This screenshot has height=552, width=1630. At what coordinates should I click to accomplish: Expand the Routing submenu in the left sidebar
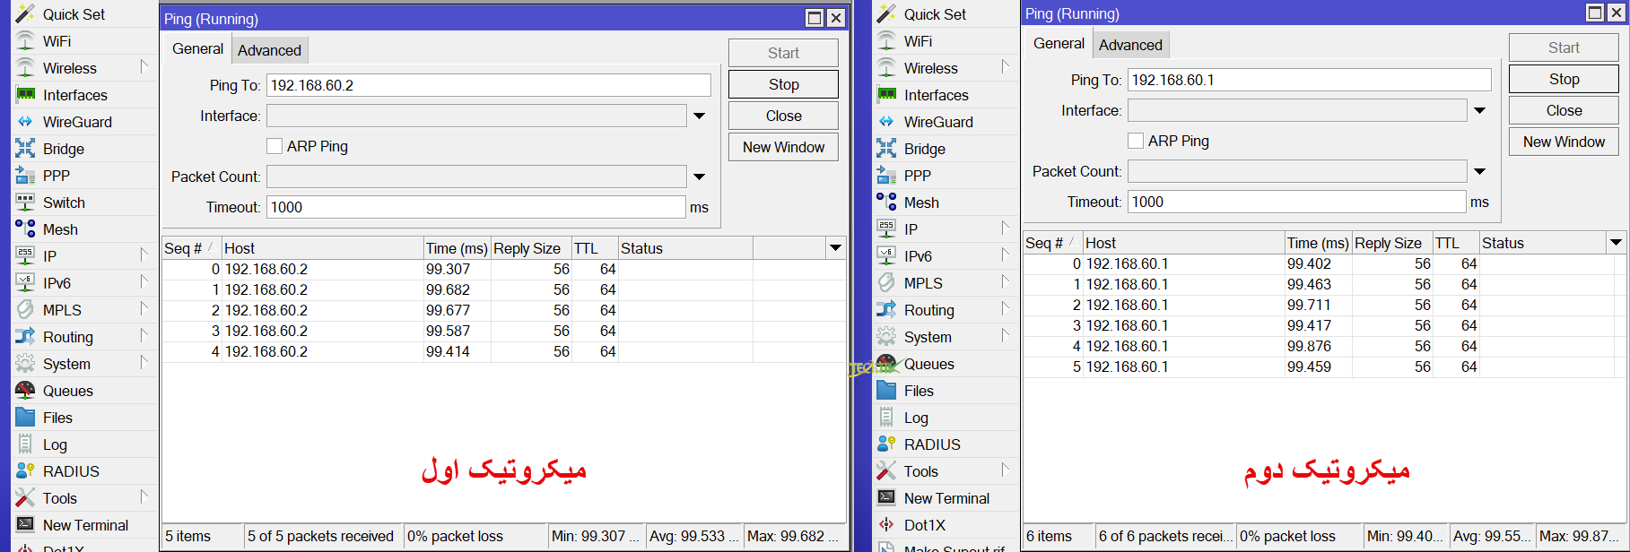(143, 337)
